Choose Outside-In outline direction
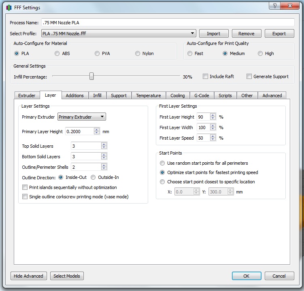The image size is (304, 291). coord(93,177)
